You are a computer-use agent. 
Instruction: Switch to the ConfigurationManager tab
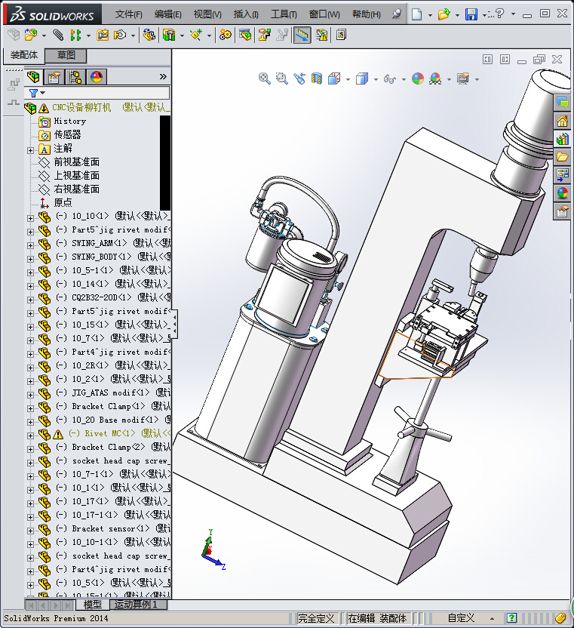pos(75,76)
